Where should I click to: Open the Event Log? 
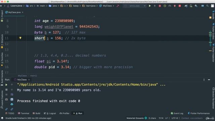coord(177,113)
